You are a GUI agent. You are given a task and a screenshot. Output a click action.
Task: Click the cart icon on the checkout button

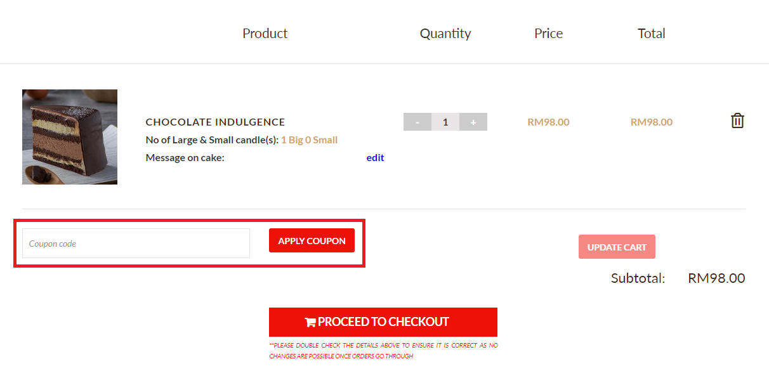310,322
